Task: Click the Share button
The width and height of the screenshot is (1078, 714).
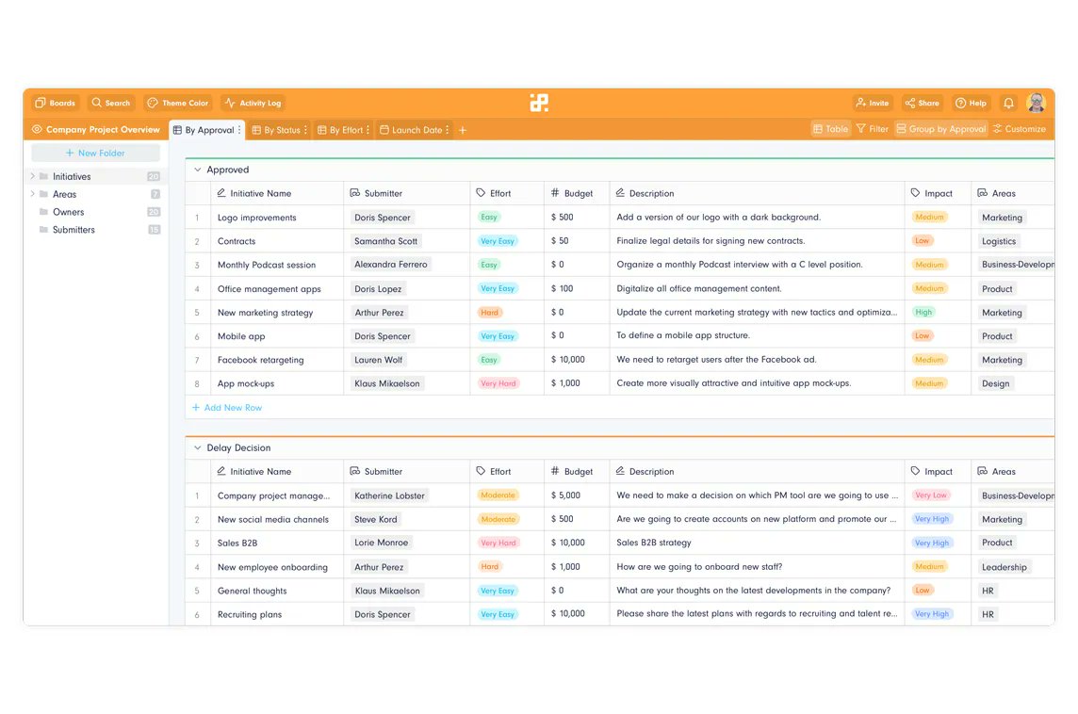Action: coord(922,103)
